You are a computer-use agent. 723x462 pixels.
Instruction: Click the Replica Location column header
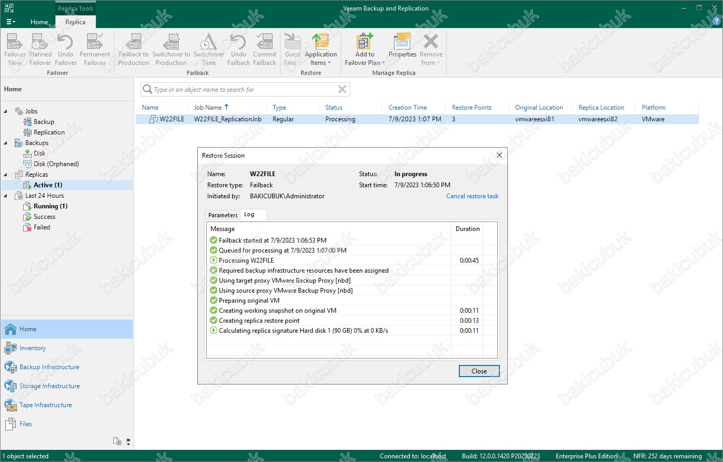601,108
